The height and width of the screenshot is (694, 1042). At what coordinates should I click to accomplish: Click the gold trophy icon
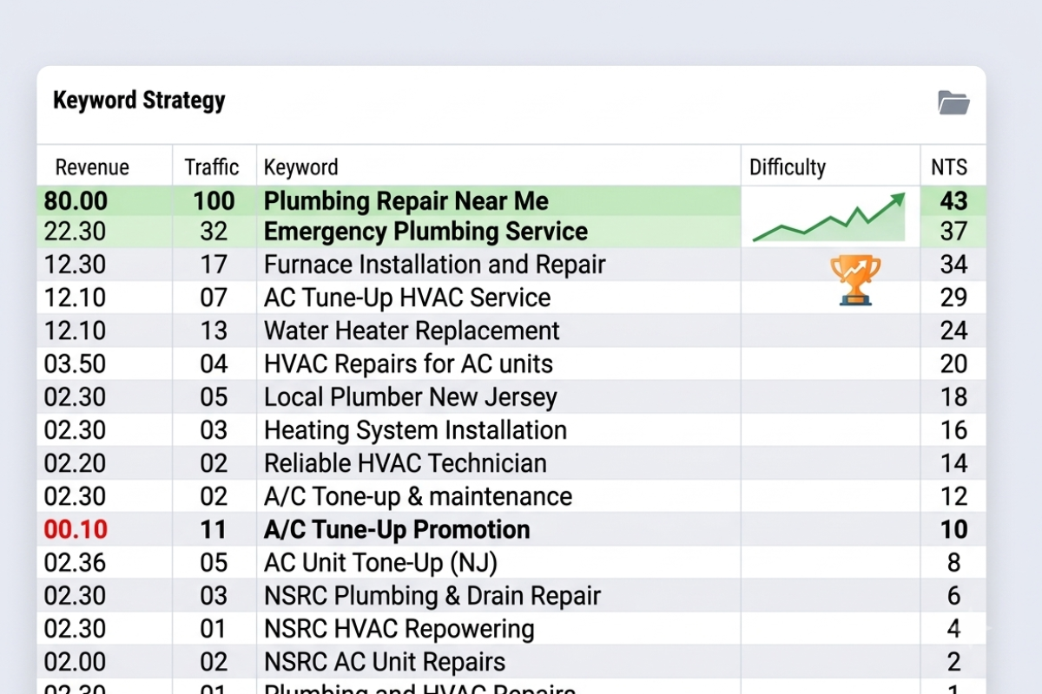pos(855,280)
